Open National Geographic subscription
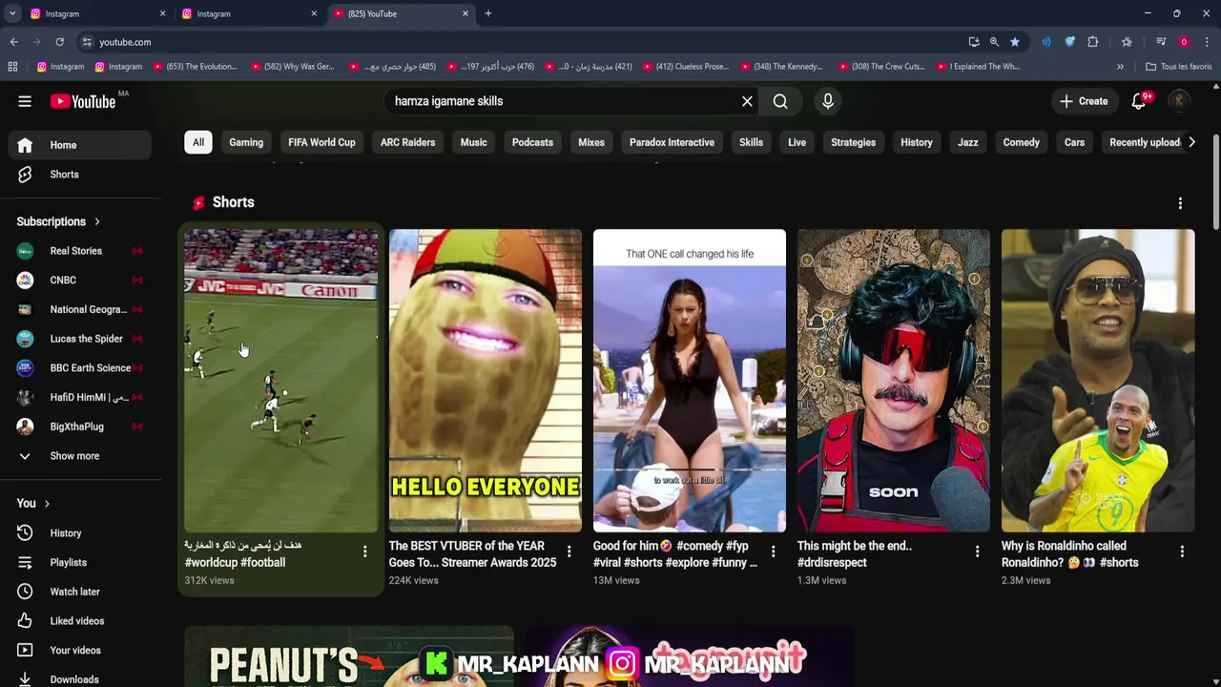Image resolution: width=1221 pixels, height=687 pixels. click(x=80, y=309)
